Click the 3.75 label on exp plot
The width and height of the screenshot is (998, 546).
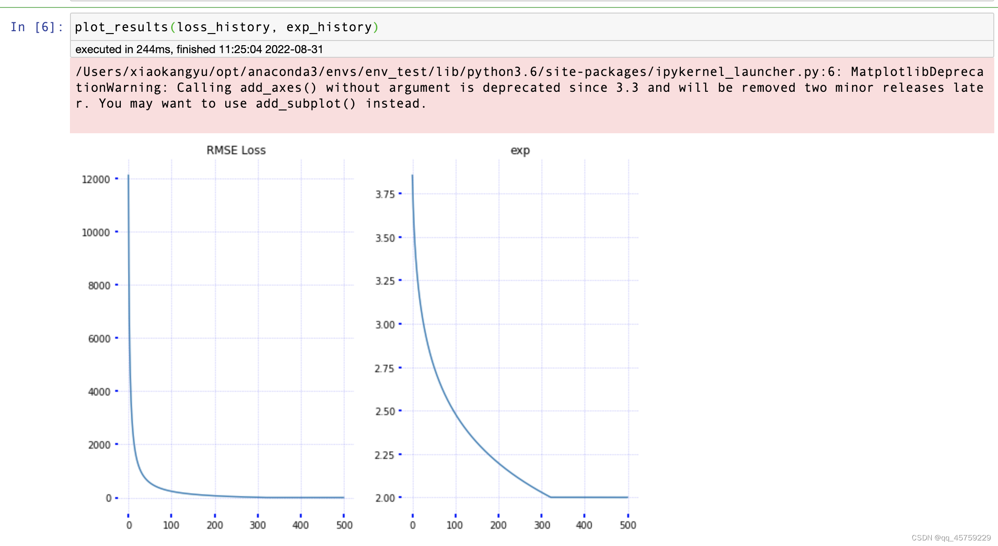[385, 194]
